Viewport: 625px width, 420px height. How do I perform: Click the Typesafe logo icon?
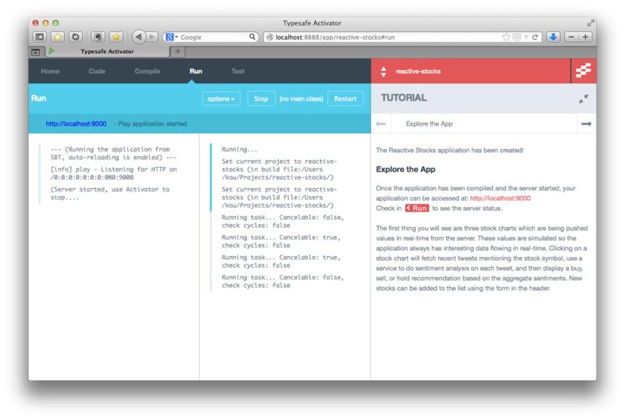coord(584,71)
